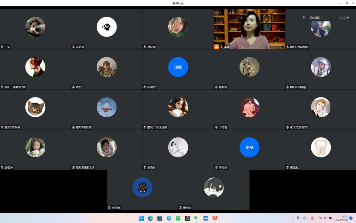The image size is (356, 223).
Task: Select the 瑞敏 blue avatar tile
Action: coord(178,67)
